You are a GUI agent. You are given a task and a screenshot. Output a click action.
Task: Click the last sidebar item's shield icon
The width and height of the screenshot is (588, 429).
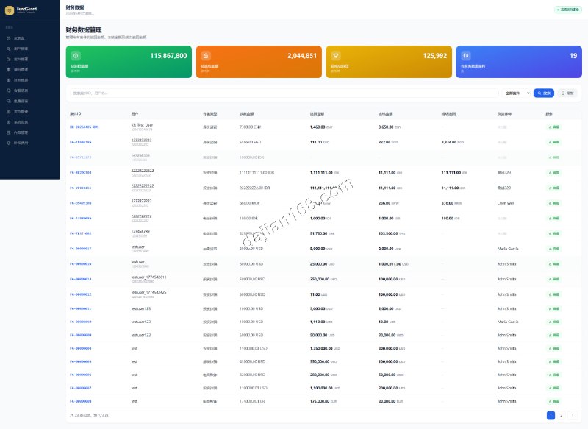pos(9,143)
